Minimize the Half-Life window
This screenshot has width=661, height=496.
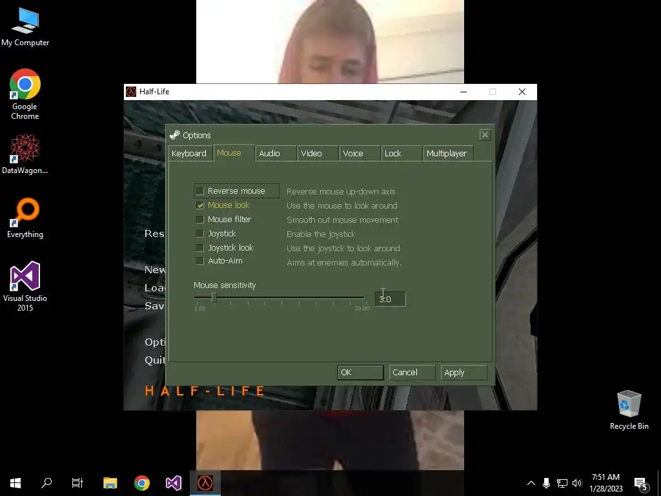(463, 92)
